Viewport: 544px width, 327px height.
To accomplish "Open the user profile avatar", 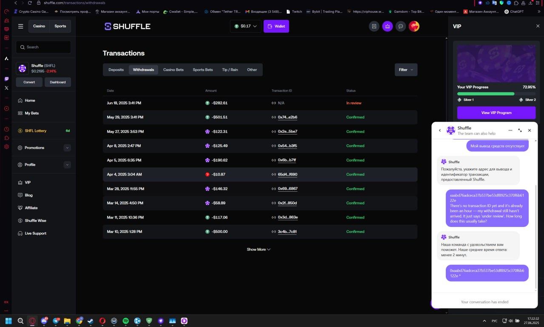I will point(414,26).
